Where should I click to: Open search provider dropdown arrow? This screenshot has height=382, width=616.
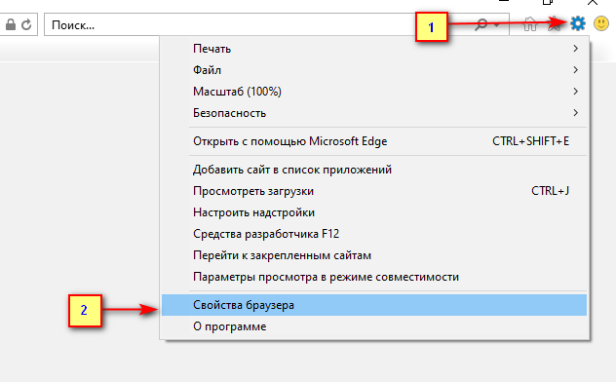(x=496, y=25)
